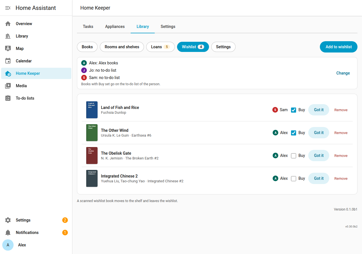The image size is (362, 254).
Task: Remove The Other Wind from wishlist
Action: pos(341,133)
